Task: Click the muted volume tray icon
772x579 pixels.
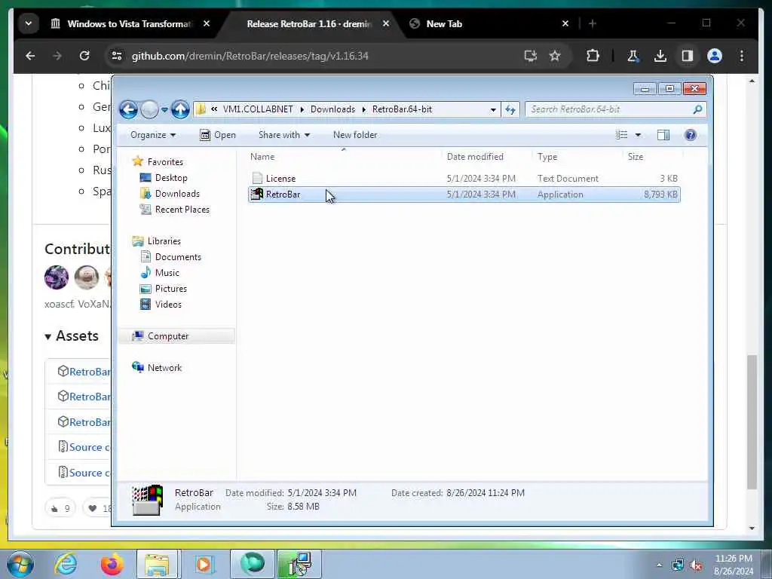Action: (696, 565)
